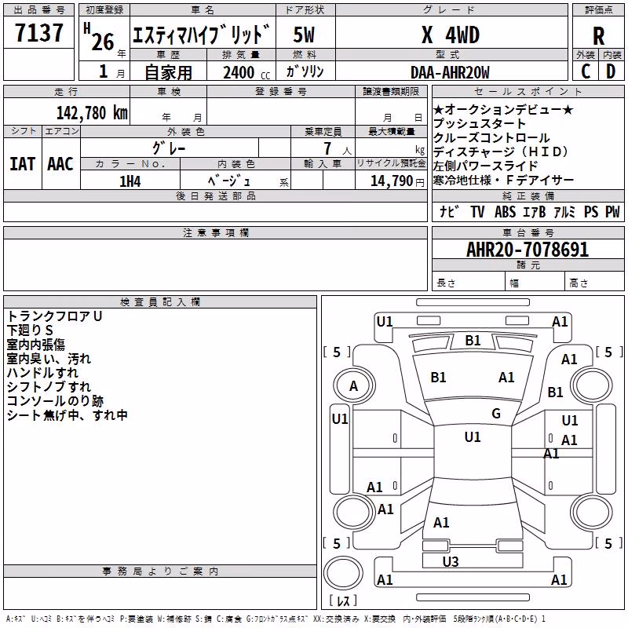Image resolution: width=628 pixels, height=628 pixels.
Task: Select inspector note コンソールのり跡
Action: (55, 401)
